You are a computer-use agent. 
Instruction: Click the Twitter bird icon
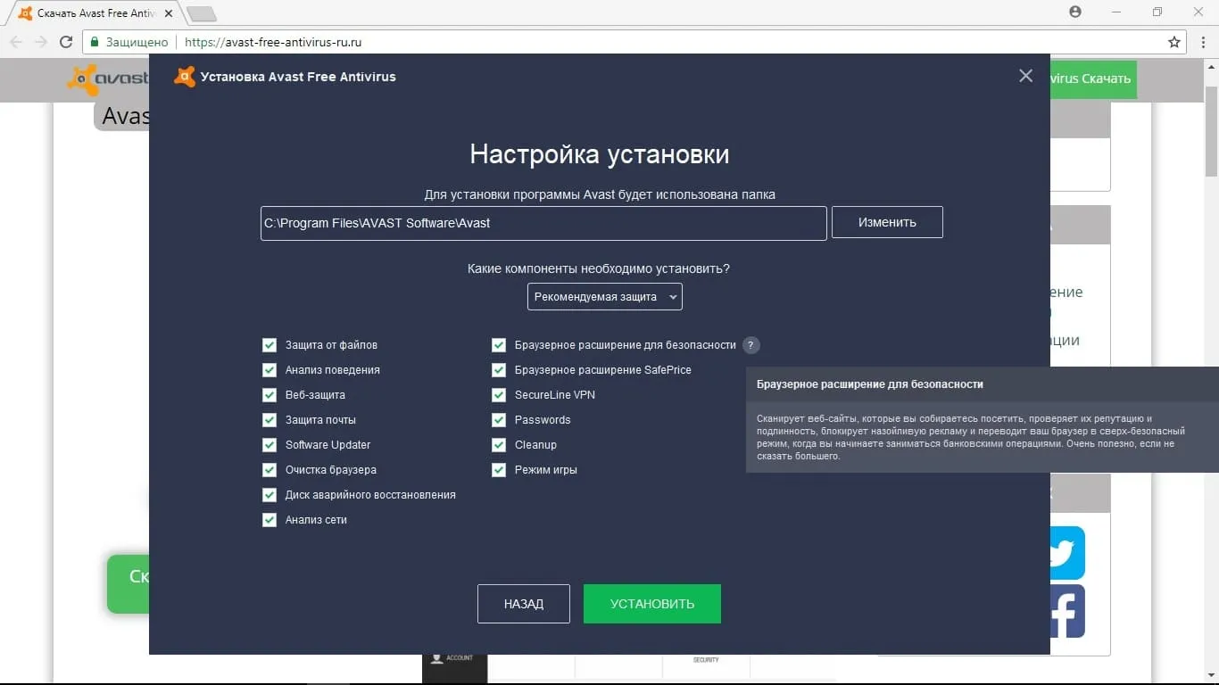click(1064, 552)
